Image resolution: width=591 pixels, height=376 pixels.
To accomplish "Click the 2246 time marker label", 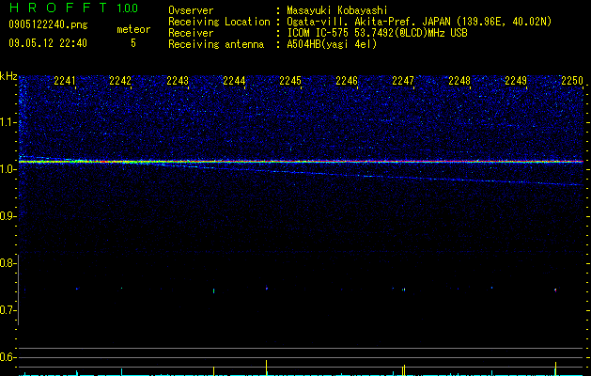I will pos(347,80).
